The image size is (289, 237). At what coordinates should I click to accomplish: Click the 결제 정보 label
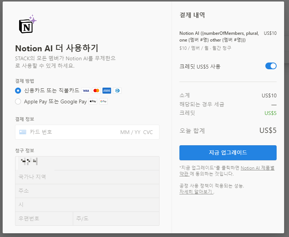(24, 119)
